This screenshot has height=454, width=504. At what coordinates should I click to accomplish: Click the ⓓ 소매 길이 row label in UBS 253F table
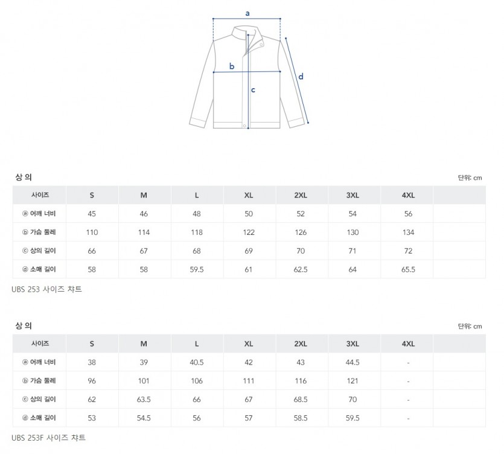pos(39,418)
